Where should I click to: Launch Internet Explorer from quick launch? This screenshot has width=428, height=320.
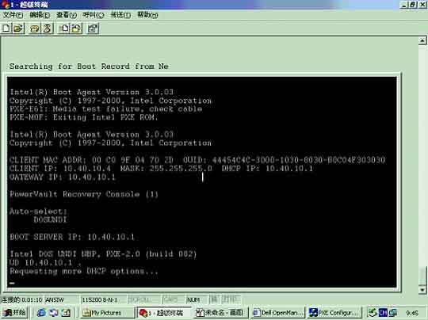pyautogui.click(x=41, y=313)
